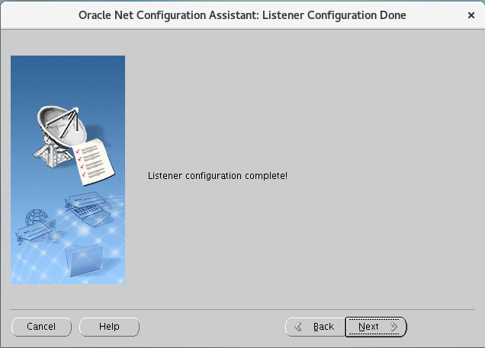Screen dimensions: 485x348
Task: Go back with the Back button
Action: 315,327
